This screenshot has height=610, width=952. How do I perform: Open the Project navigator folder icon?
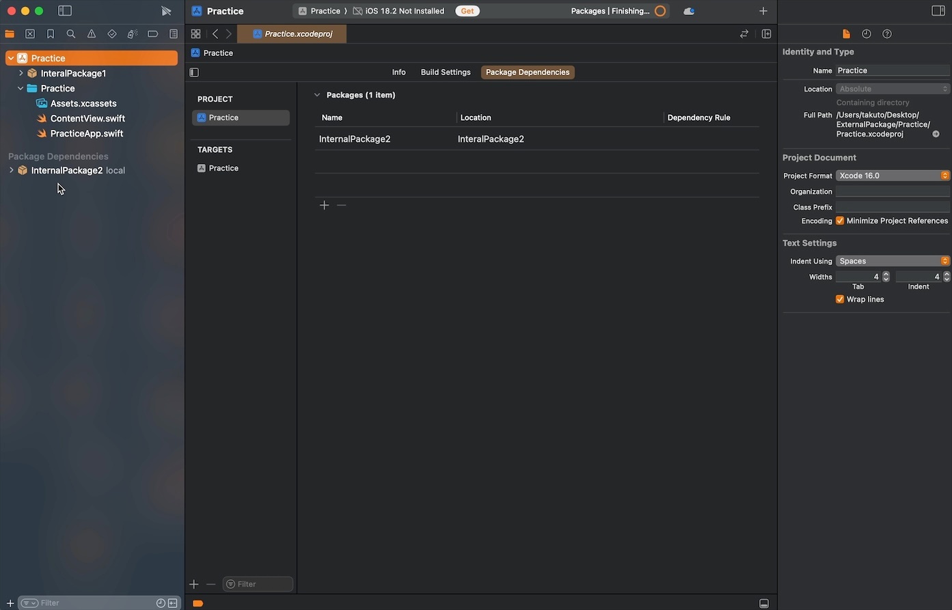[x=10, y=33]
